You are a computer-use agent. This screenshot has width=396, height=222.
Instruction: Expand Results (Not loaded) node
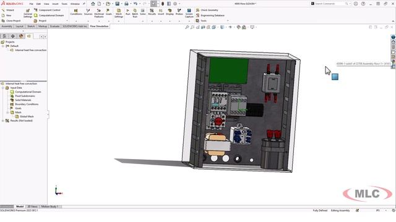(x=3, y=121)
